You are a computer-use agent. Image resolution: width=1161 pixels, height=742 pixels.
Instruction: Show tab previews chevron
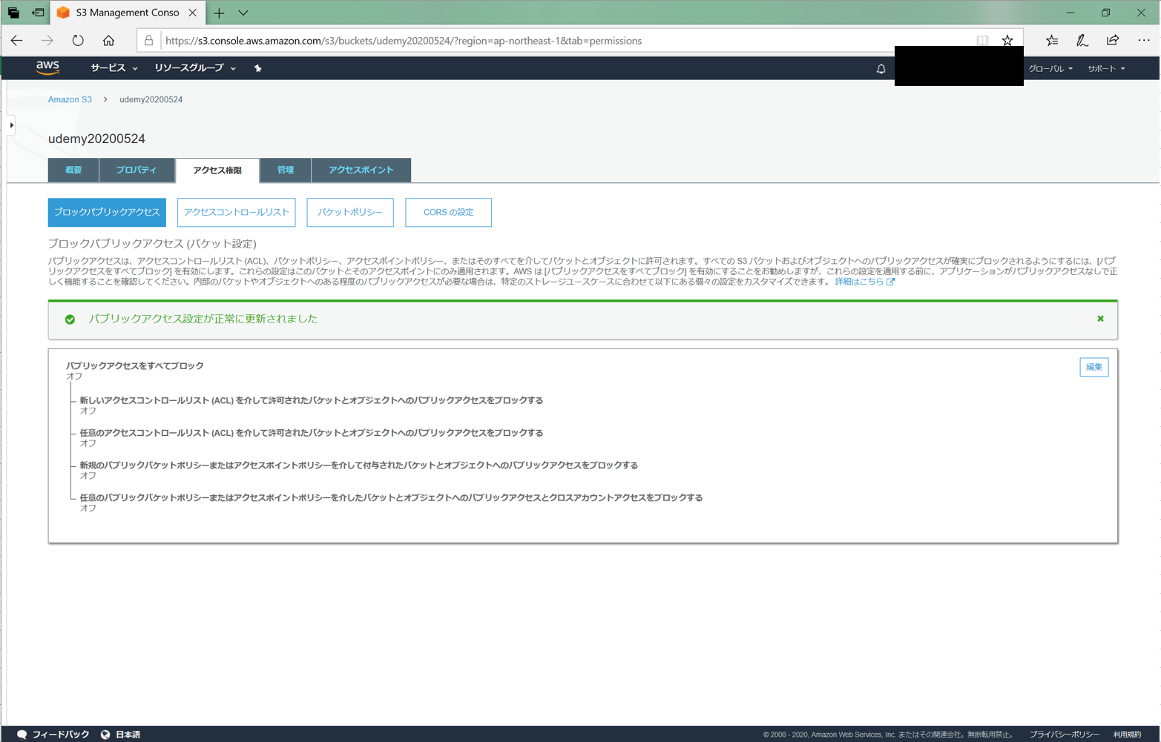tap(243, 13)
